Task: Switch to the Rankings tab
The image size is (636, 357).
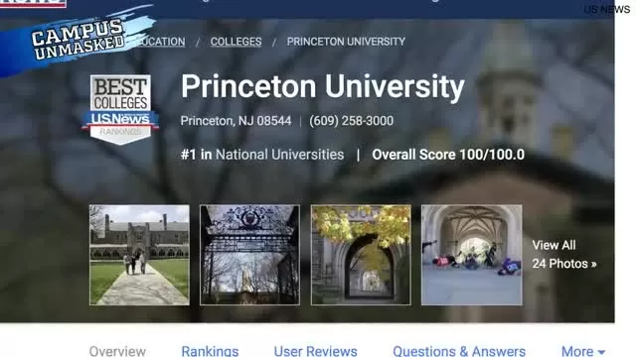Action: point(210,351)
